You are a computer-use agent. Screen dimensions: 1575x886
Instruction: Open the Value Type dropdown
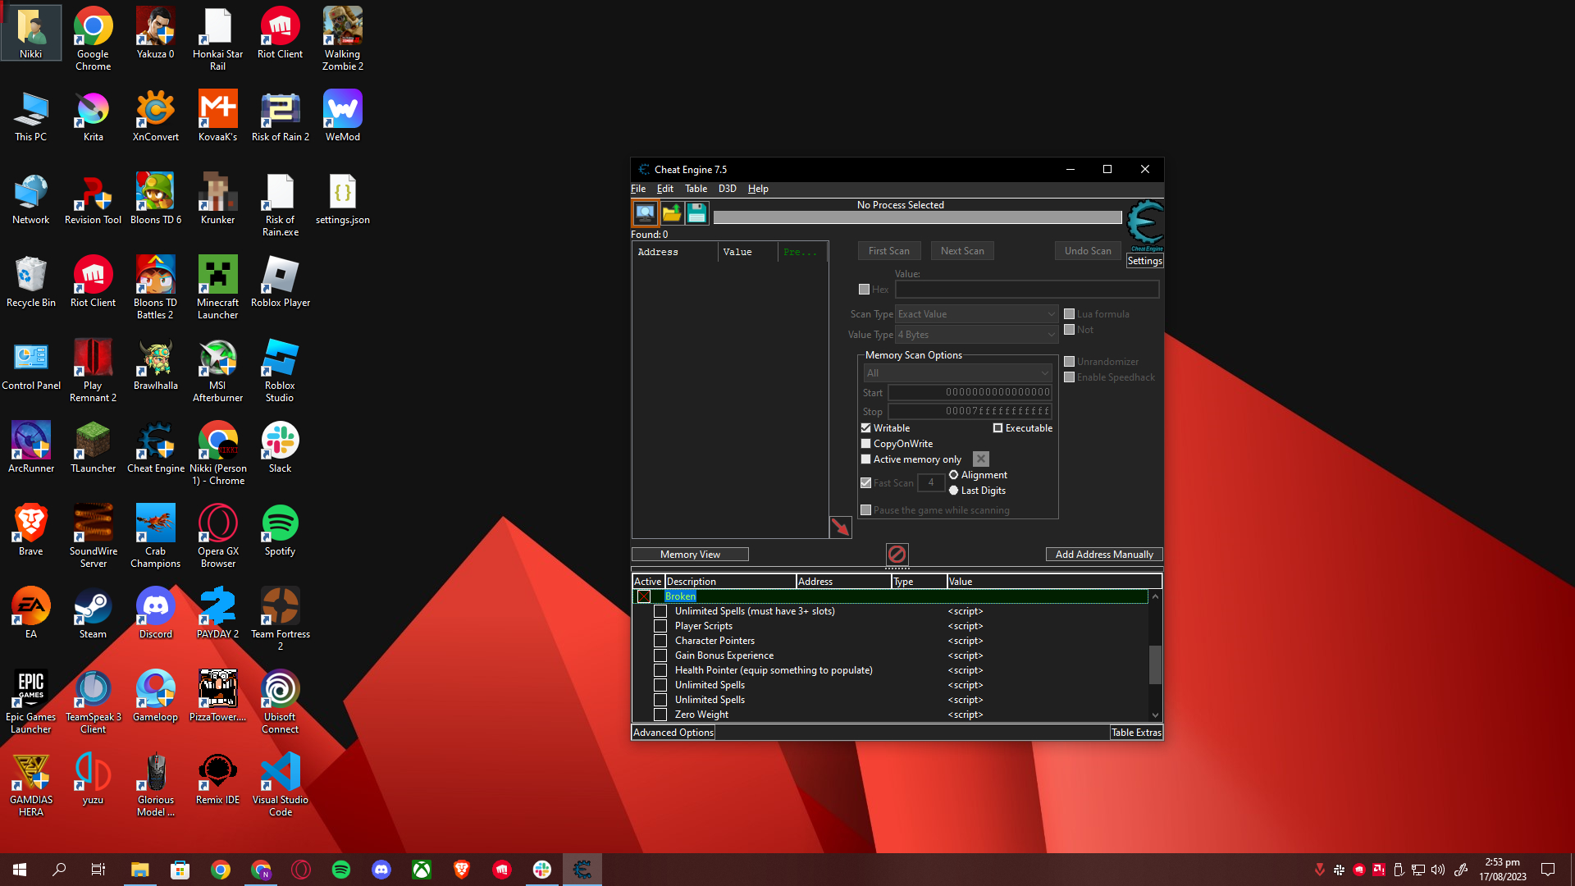(x=976, y=335)
